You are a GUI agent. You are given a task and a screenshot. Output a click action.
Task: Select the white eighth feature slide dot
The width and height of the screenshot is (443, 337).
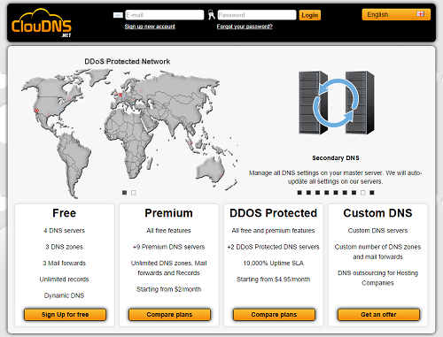(363, 193)
